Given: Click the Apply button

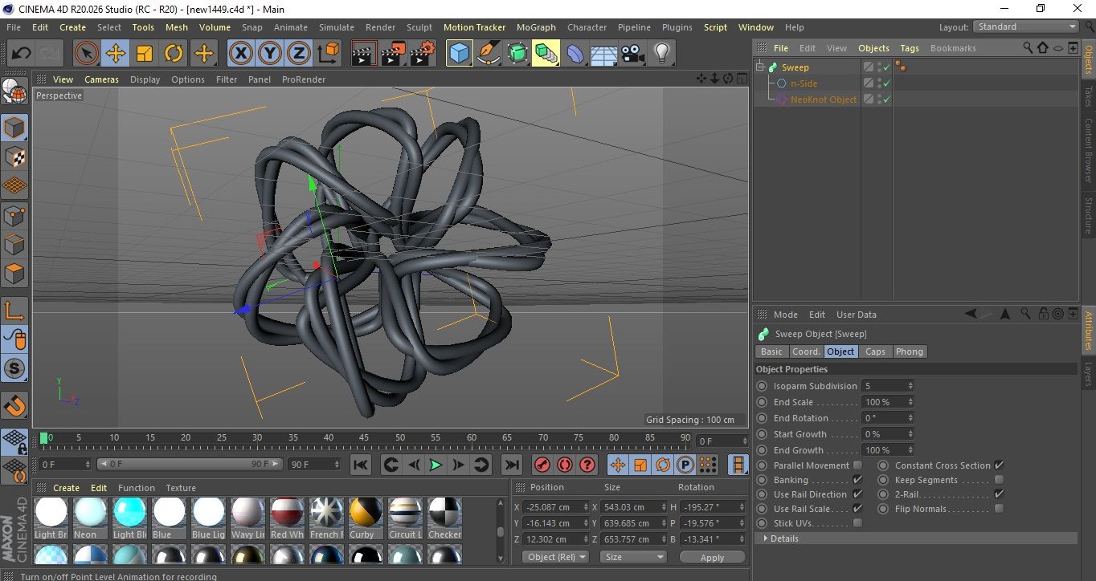Looking at the screenshot, I should point(712,557).
